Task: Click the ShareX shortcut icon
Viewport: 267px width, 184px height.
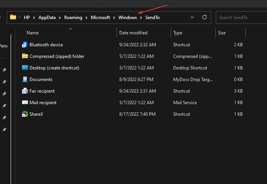Action: [25, 114]
